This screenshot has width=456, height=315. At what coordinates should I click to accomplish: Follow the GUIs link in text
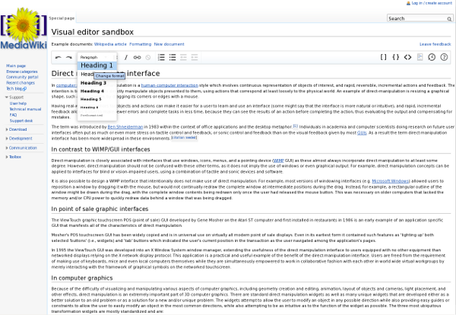tap(362, 132)
